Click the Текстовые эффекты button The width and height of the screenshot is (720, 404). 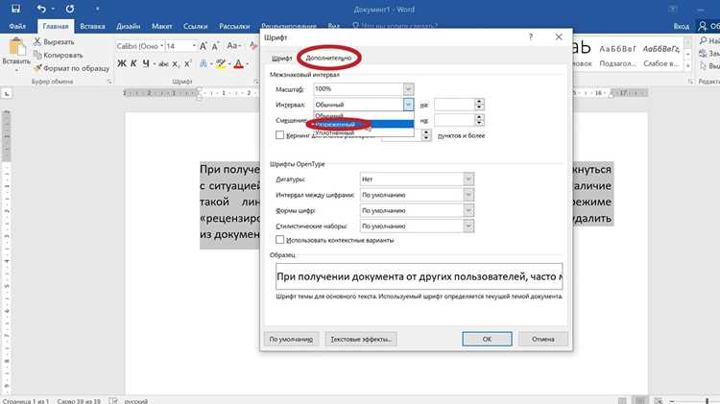[x=361, y=339]
